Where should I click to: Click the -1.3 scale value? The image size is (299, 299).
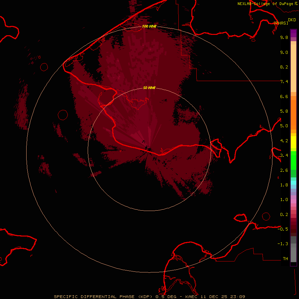pos(283,244)
